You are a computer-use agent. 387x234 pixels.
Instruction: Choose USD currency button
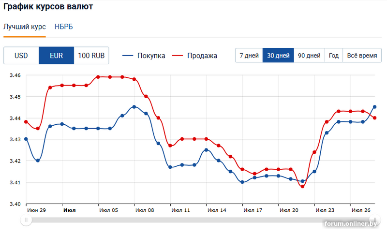[x=21, y=56]
